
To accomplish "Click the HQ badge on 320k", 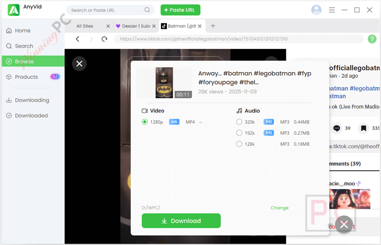I will (x=269, y=122).
